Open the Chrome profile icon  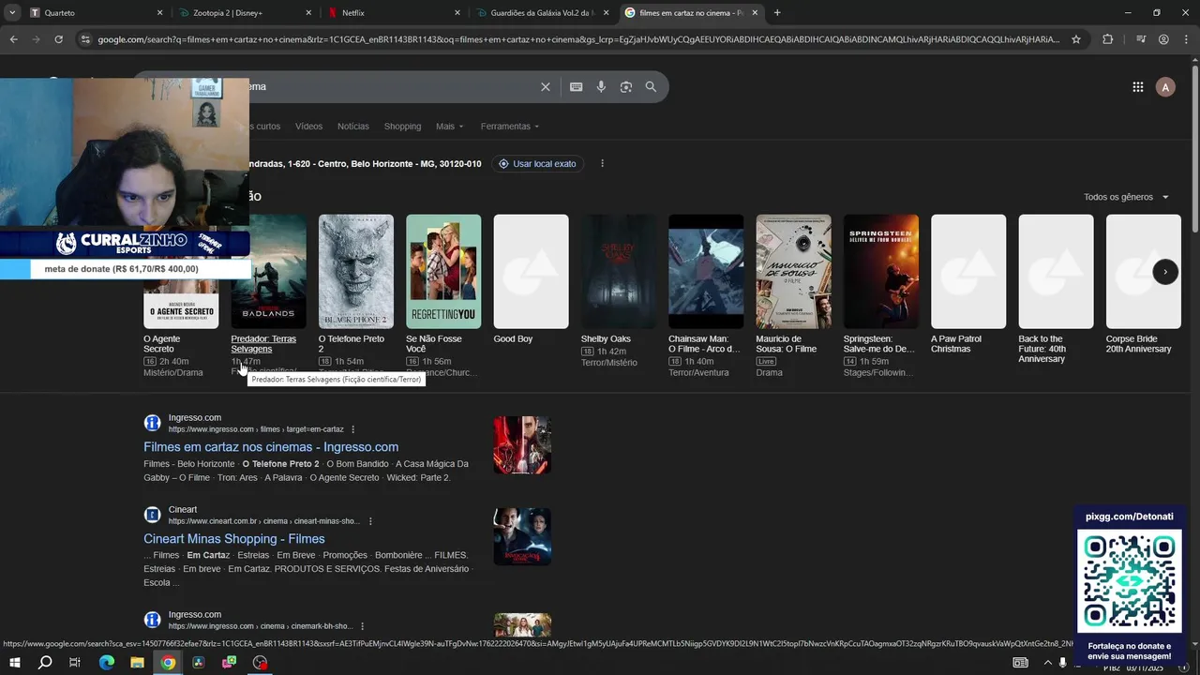click(1163, 39)
